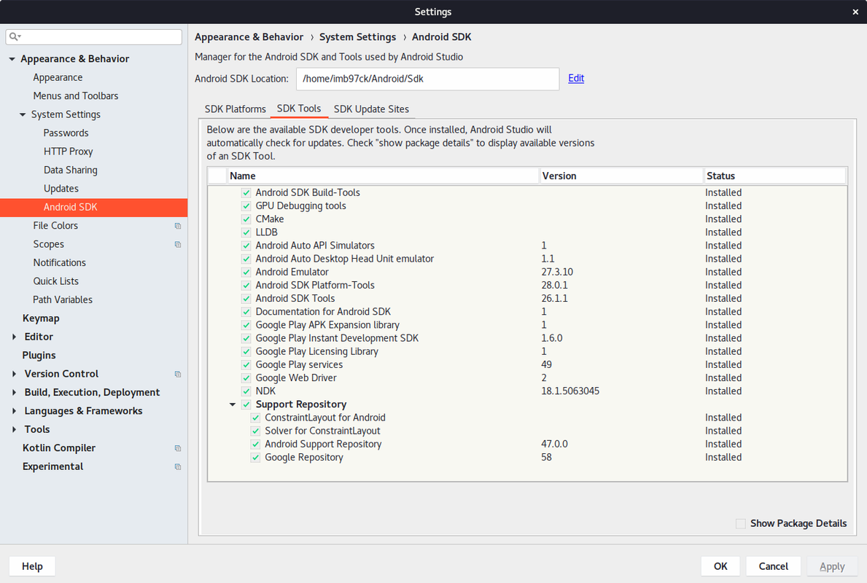The height and width of the screenshot is (583, 867).
Task: Expand the Editor section arrow
Action: 14,337
